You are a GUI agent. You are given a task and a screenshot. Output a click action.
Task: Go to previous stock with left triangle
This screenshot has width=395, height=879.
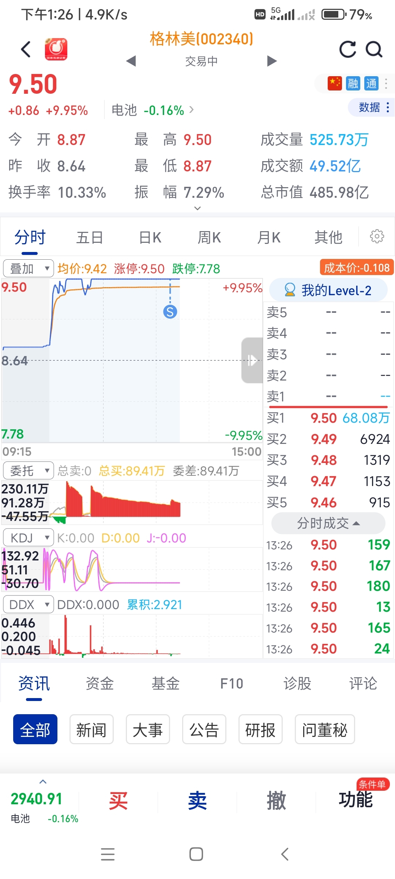131,61
